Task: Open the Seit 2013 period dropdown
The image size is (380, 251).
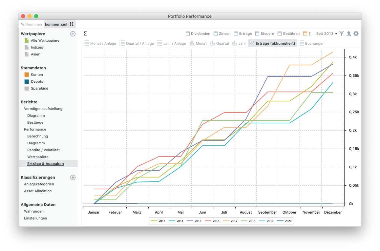Action: [325, 33]
